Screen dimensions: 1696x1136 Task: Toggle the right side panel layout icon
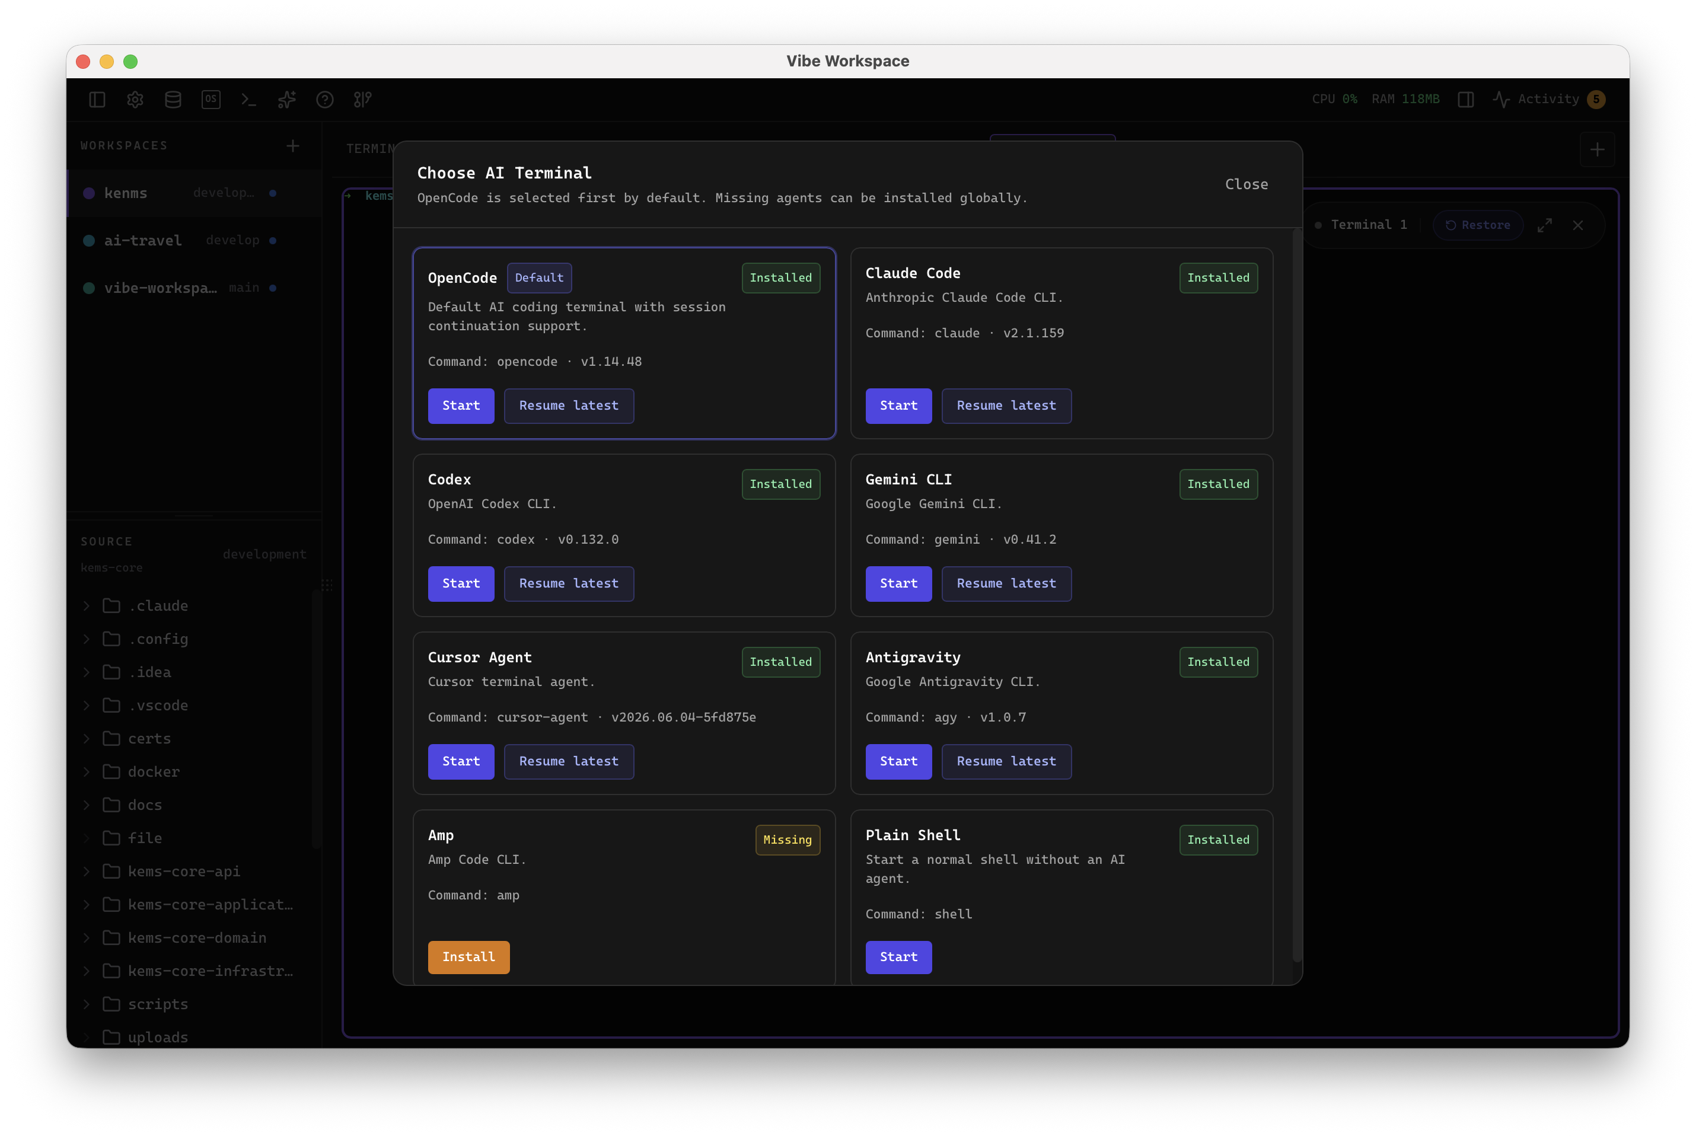point(1465,99)
